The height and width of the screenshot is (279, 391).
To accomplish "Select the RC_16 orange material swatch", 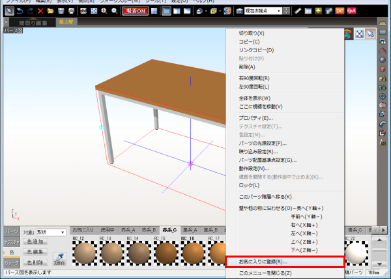I will [194, 251].
